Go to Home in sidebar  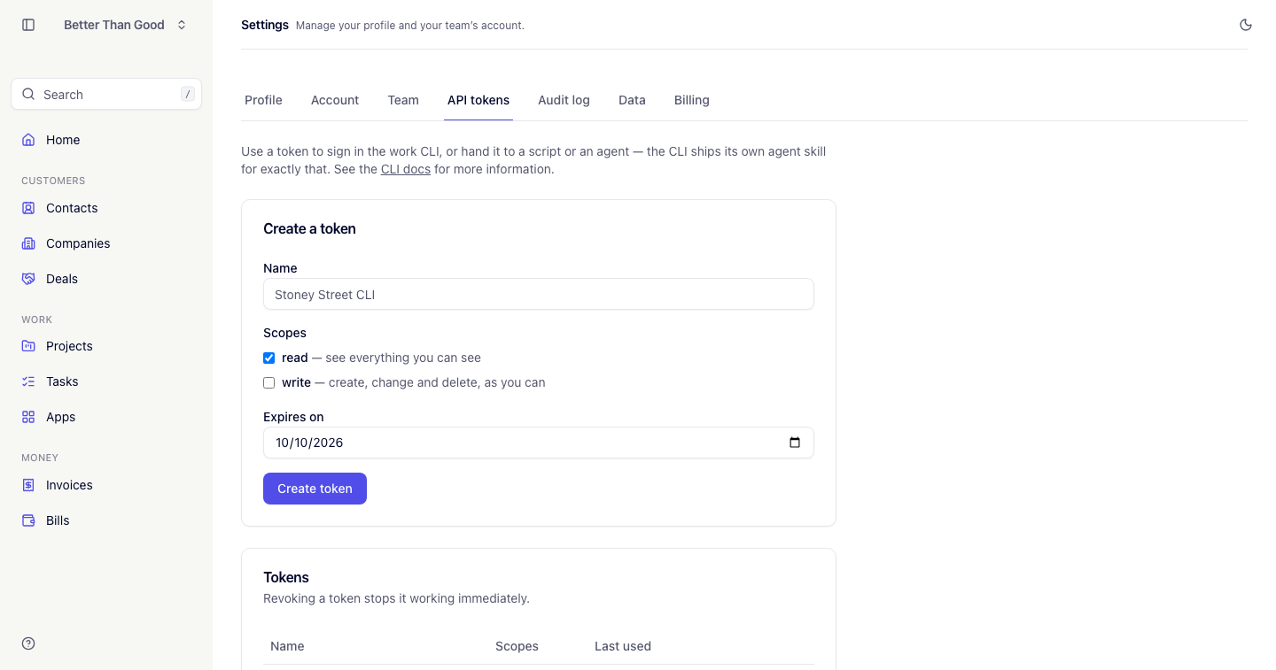106,140
